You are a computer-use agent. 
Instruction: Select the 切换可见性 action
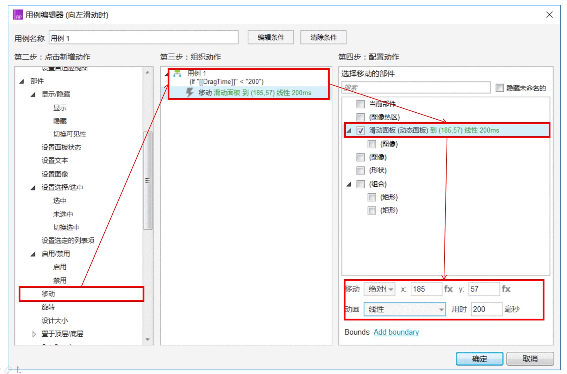click(x=70, y=134)
